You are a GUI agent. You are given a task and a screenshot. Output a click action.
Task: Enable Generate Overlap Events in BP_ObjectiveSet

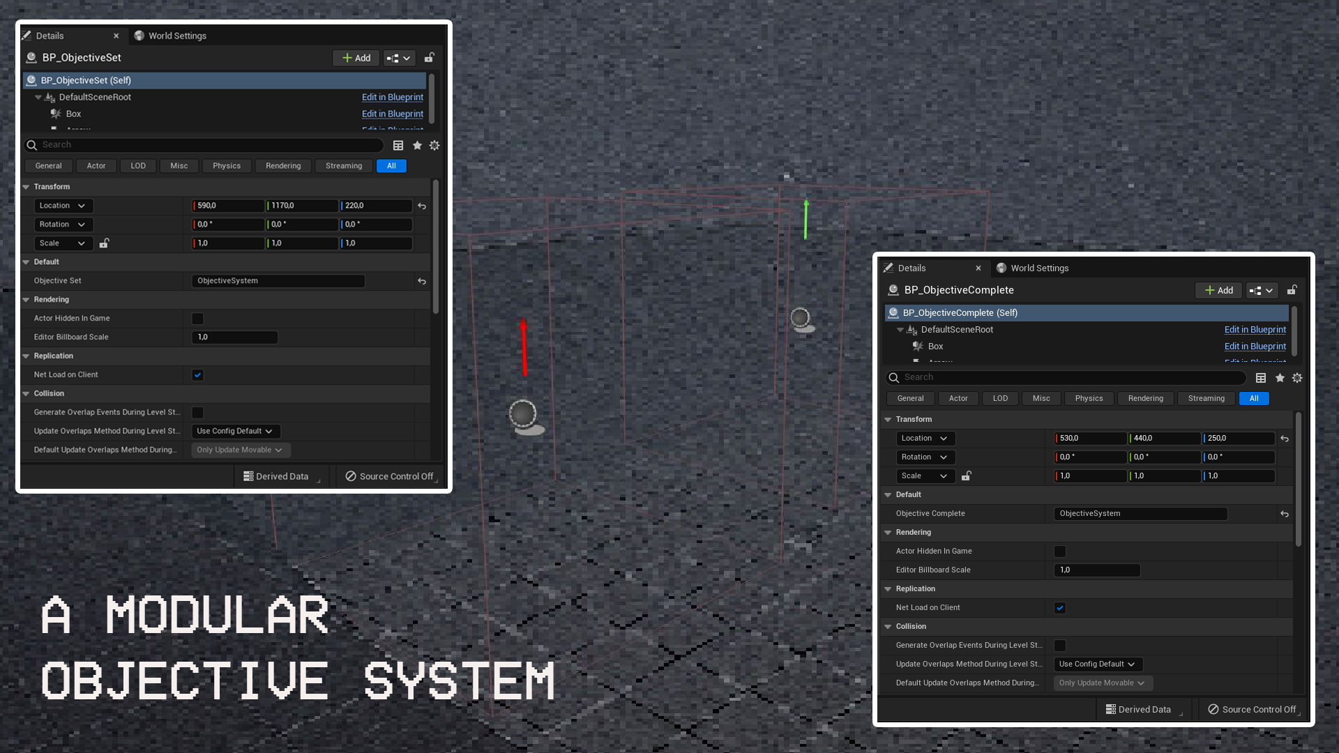[198, 413]
